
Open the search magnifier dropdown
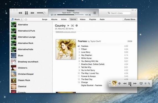tap(109, 13)
